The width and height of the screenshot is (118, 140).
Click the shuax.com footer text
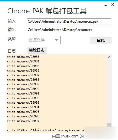tap(68, 136)
